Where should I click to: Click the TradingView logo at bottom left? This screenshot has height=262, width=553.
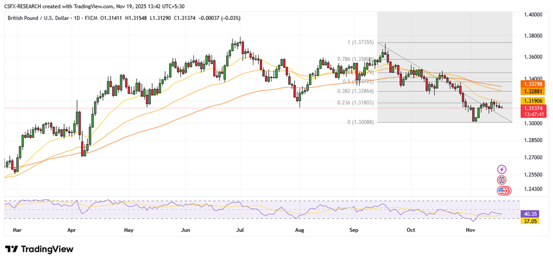pos(39,250)
